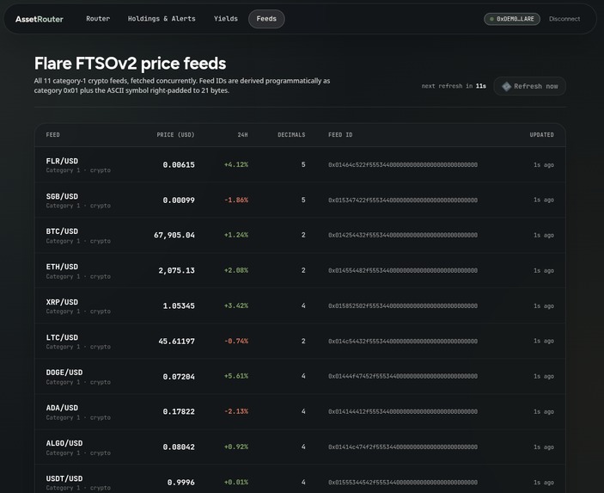Click the LTC 24h change -0.74%
The width and height of the screenshot is (604, 493).
tap(236, 341)
